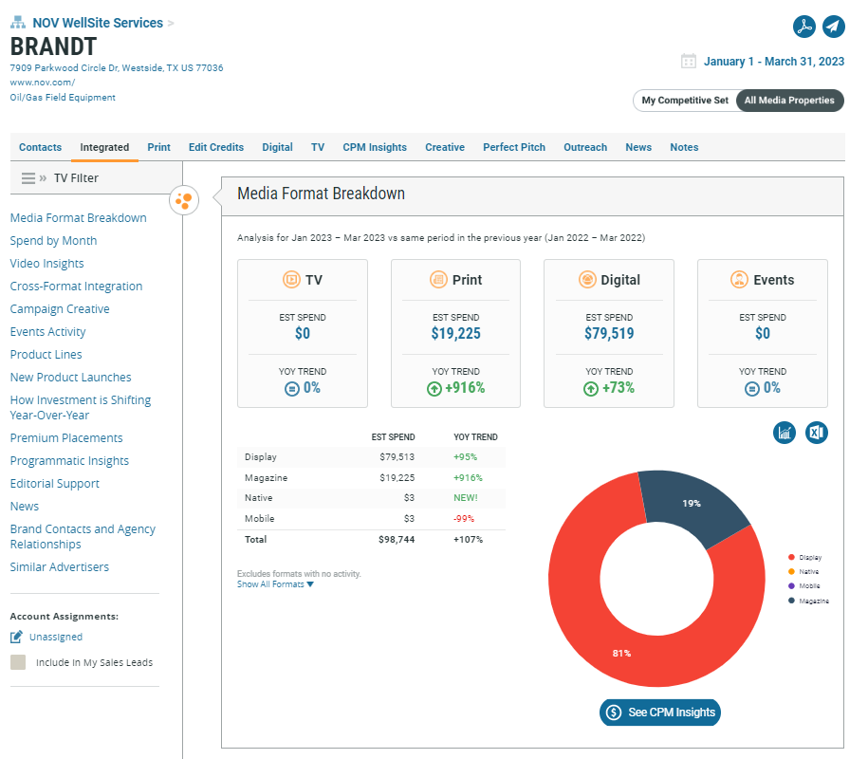Open the Integrated tab

104,147
